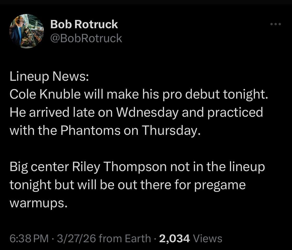
Task: Click the words "Big center" in the tweet
Action: click(x=39, y=167)
